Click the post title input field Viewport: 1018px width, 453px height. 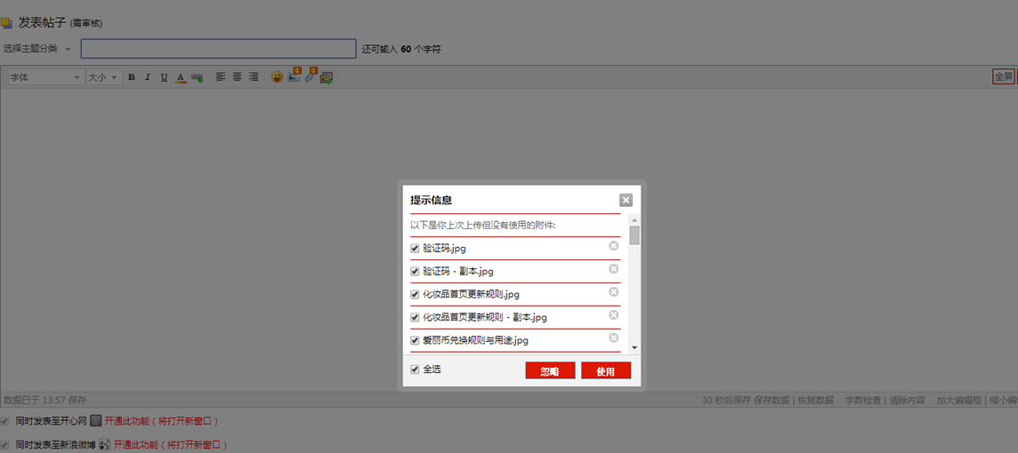[218, 49]
